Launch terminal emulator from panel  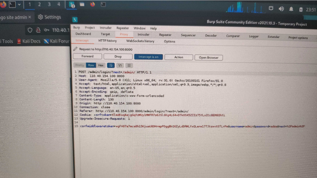(x=12, y=4)
